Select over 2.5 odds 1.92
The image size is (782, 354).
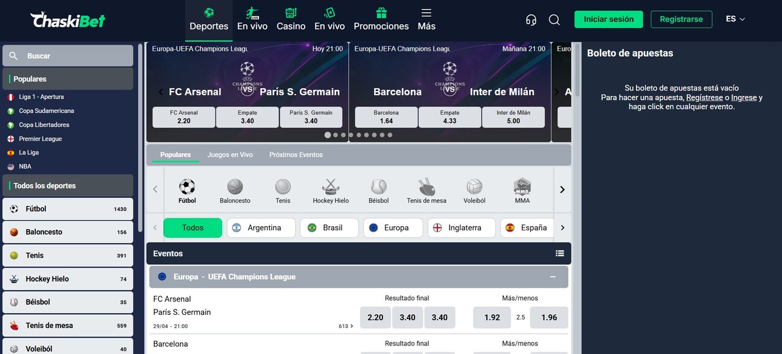click(492, 317)
